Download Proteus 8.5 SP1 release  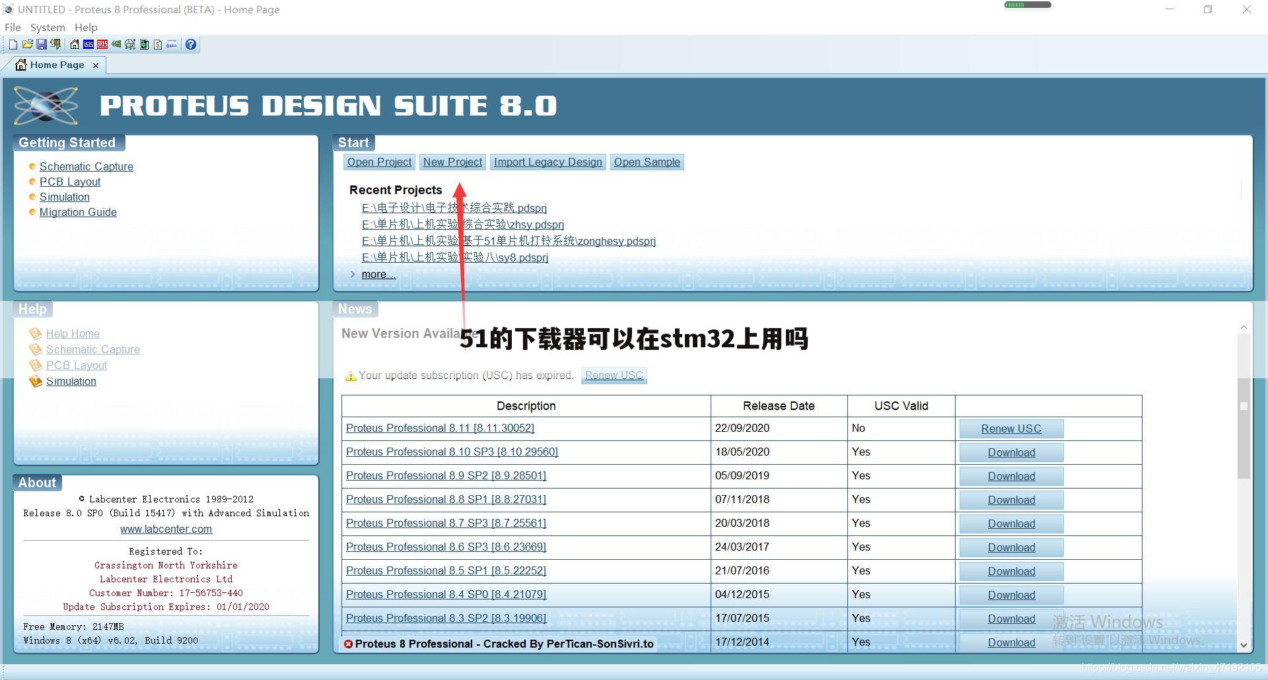pyautogui.click(x=1011, y=571)
